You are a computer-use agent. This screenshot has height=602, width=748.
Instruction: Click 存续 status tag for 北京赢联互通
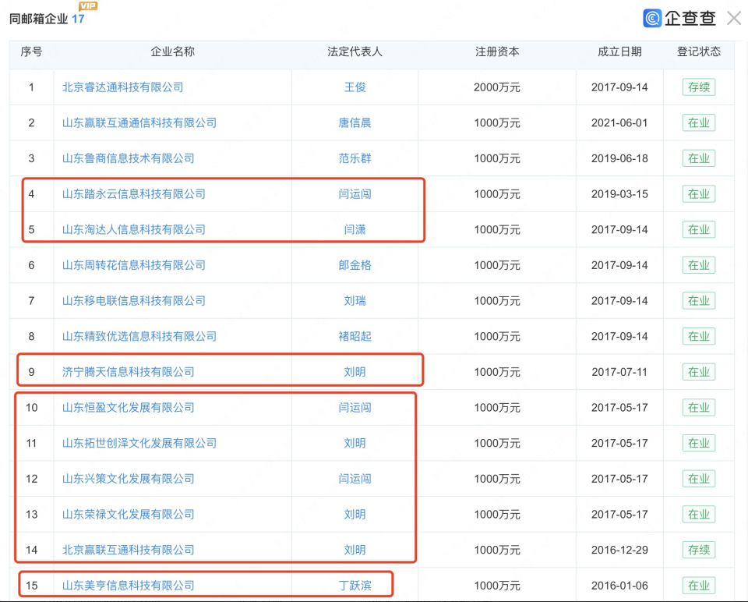tap(699, 550)
